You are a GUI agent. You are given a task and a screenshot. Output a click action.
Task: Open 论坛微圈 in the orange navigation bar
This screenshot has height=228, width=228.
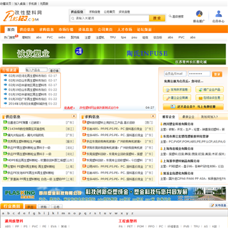(x=144, y=30)
